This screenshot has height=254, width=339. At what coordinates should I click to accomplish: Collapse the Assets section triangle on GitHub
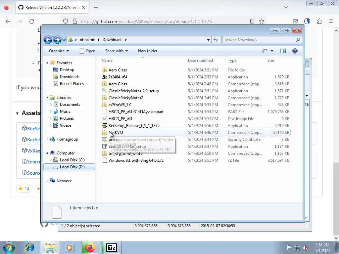[x=17, y=113]
